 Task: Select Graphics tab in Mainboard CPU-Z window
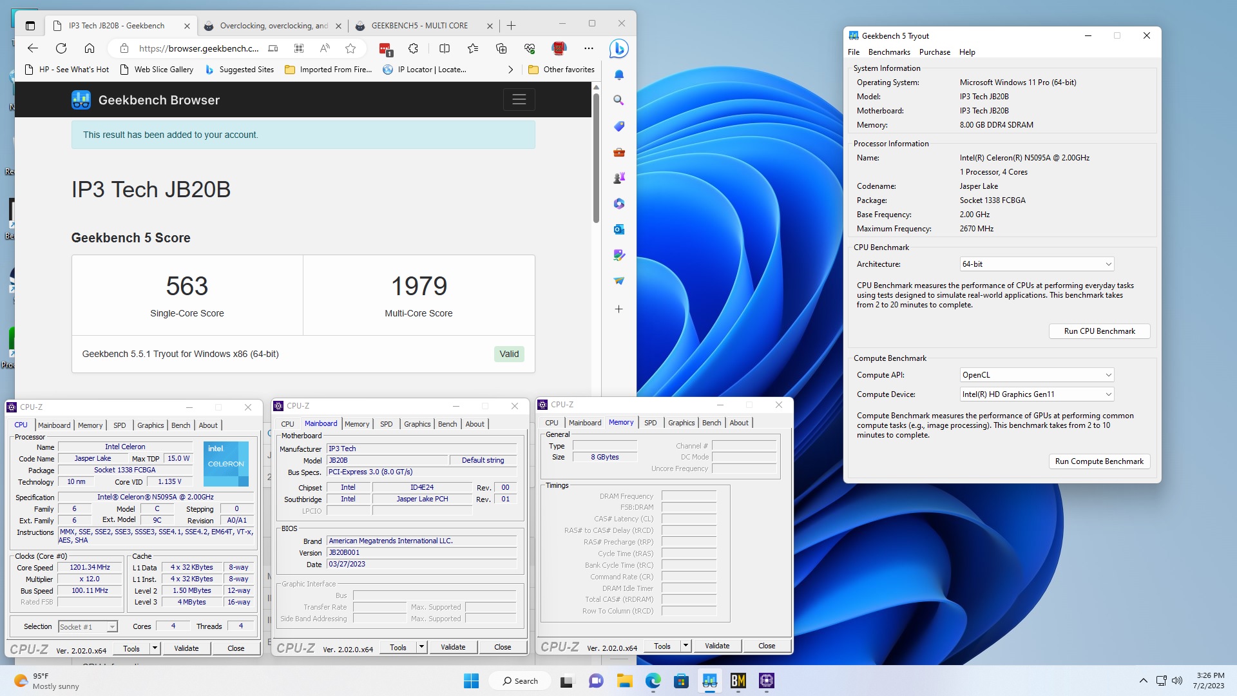click(x=417, y=424)
